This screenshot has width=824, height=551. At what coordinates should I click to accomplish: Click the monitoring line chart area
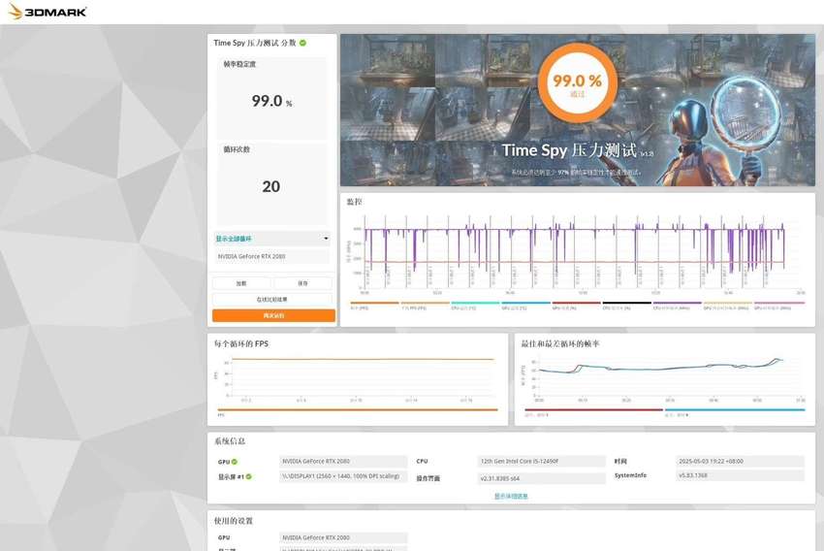tap(578, 252)
